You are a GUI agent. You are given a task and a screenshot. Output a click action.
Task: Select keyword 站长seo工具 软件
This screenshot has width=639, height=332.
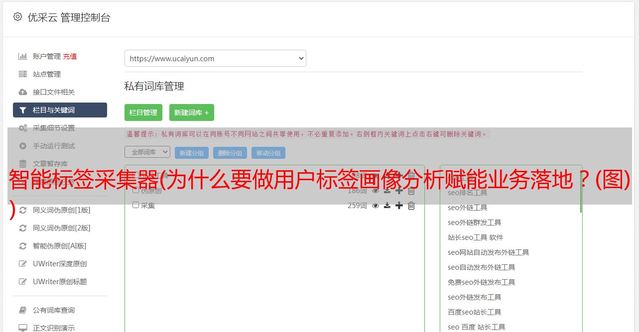pyautogui.click(x=475, y=237)
